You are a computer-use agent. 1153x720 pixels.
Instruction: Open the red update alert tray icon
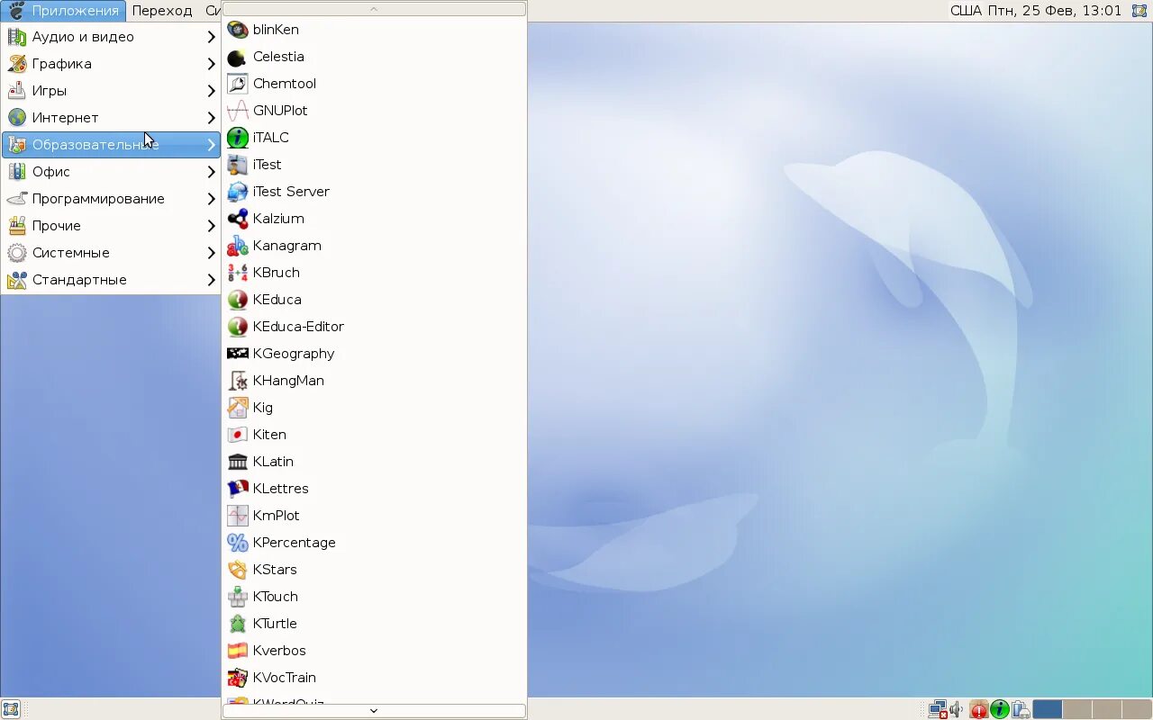979,709
